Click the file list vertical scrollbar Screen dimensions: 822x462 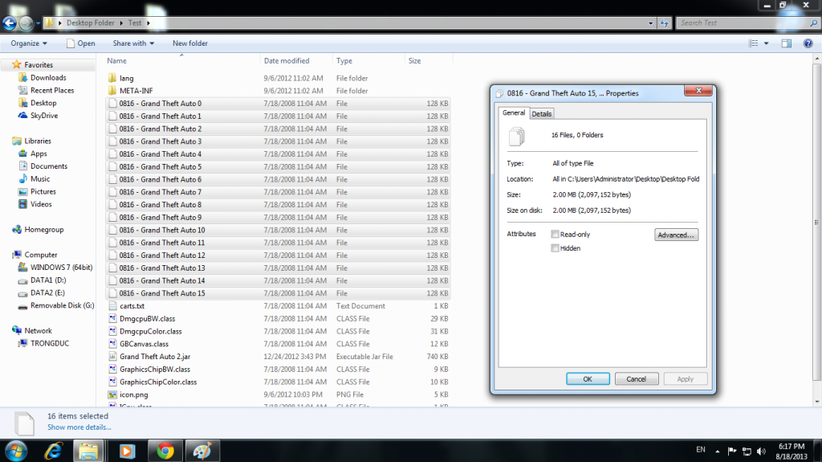[x=816, y=222]
